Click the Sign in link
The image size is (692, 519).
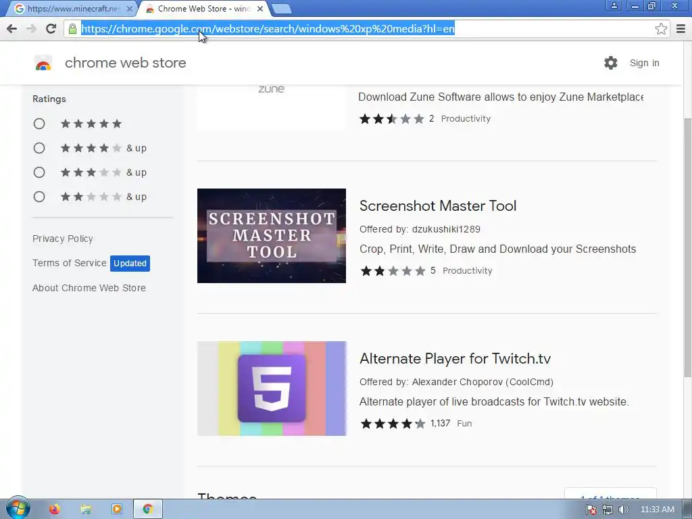[644, 63]
